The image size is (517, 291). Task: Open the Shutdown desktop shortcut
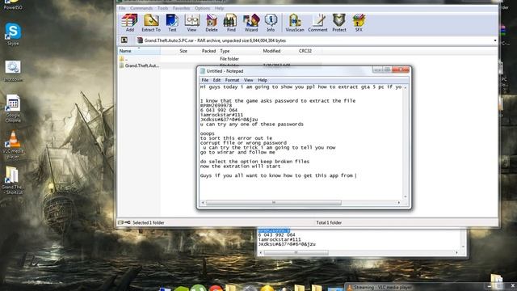[13, 71]
